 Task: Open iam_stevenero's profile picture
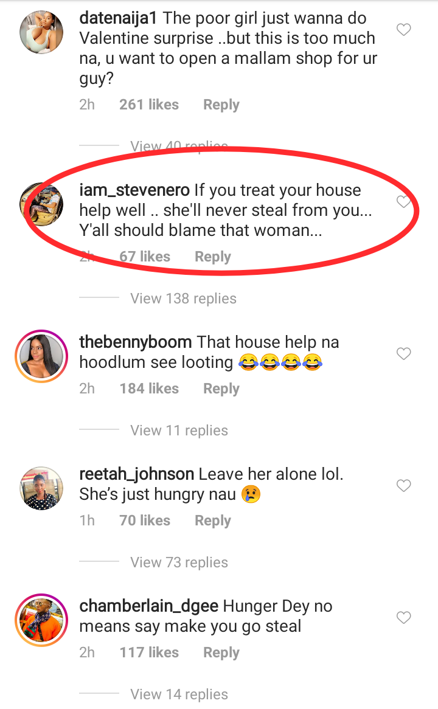[41, 204]
